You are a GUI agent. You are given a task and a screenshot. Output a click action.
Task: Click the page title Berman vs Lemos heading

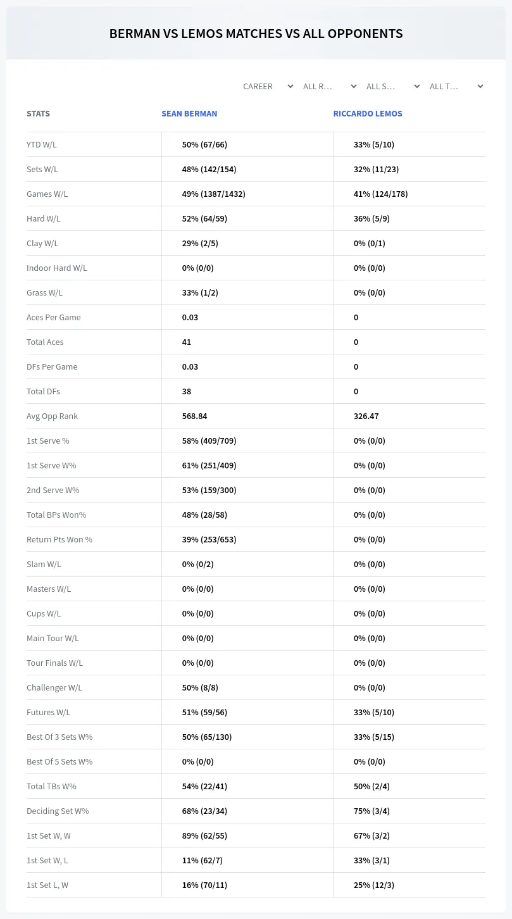(256, 34)
